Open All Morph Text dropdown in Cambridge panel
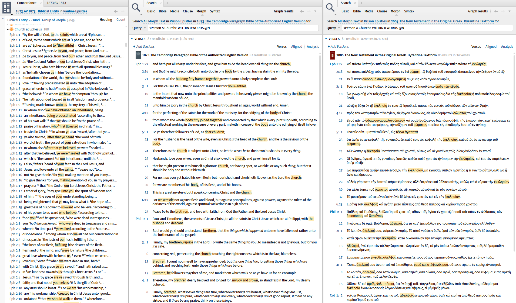The image size is (516, 303). (x=154, y=21)
